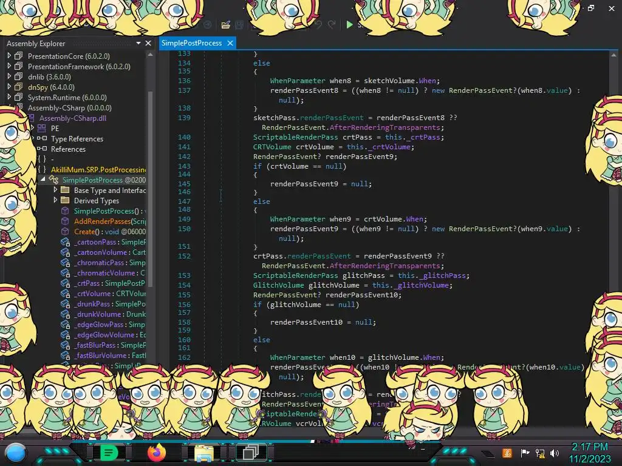Viewport: 622px width, 466px height.
Task: Click the dnSpy assembly icon
Action: pos(19,87)
